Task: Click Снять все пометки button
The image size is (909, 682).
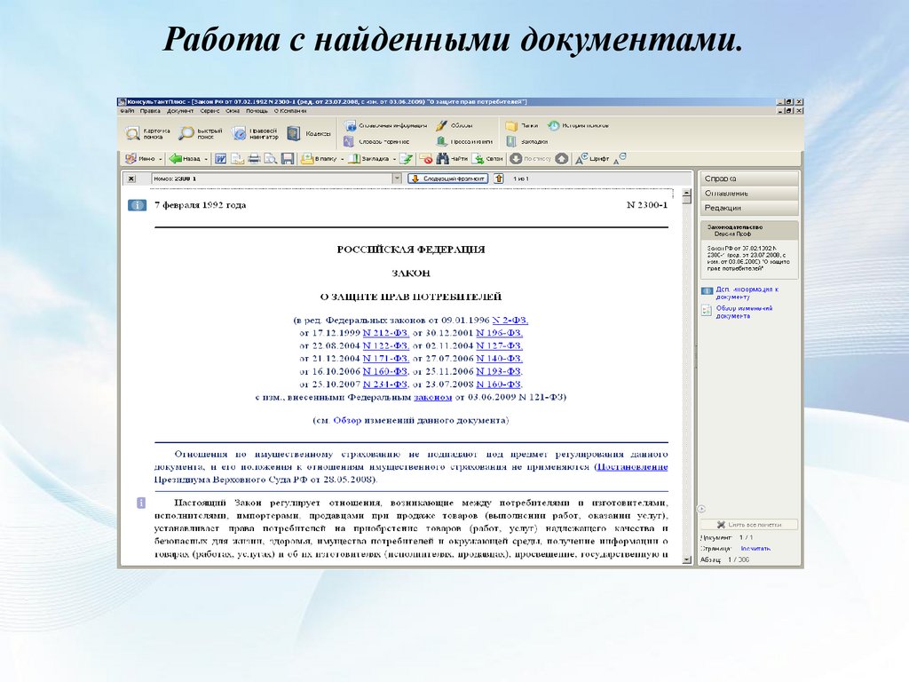Action: tap(749, 524)
